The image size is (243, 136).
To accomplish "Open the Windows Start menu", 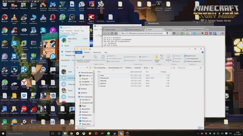I will click(3, 133).
